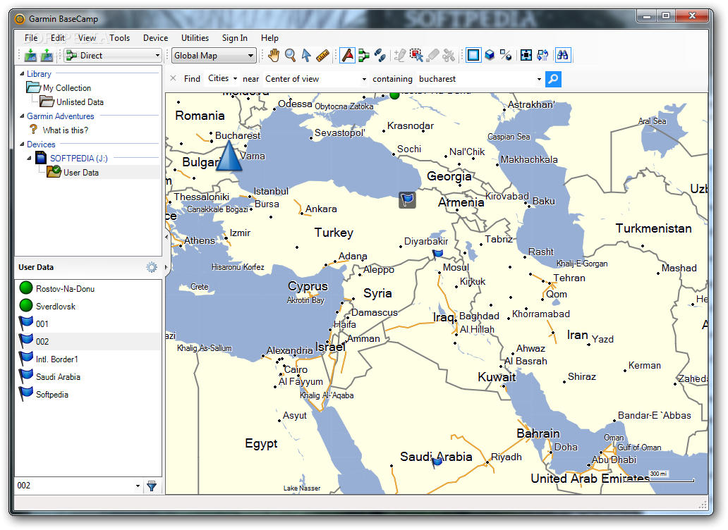Open the Tools menu
This screenshot has width=728, height=530.
tap(120, 38)
